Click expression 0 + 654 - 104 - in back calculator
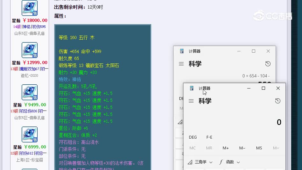The width and height of the screenshot is (302, 170). (x=256, y=76)
